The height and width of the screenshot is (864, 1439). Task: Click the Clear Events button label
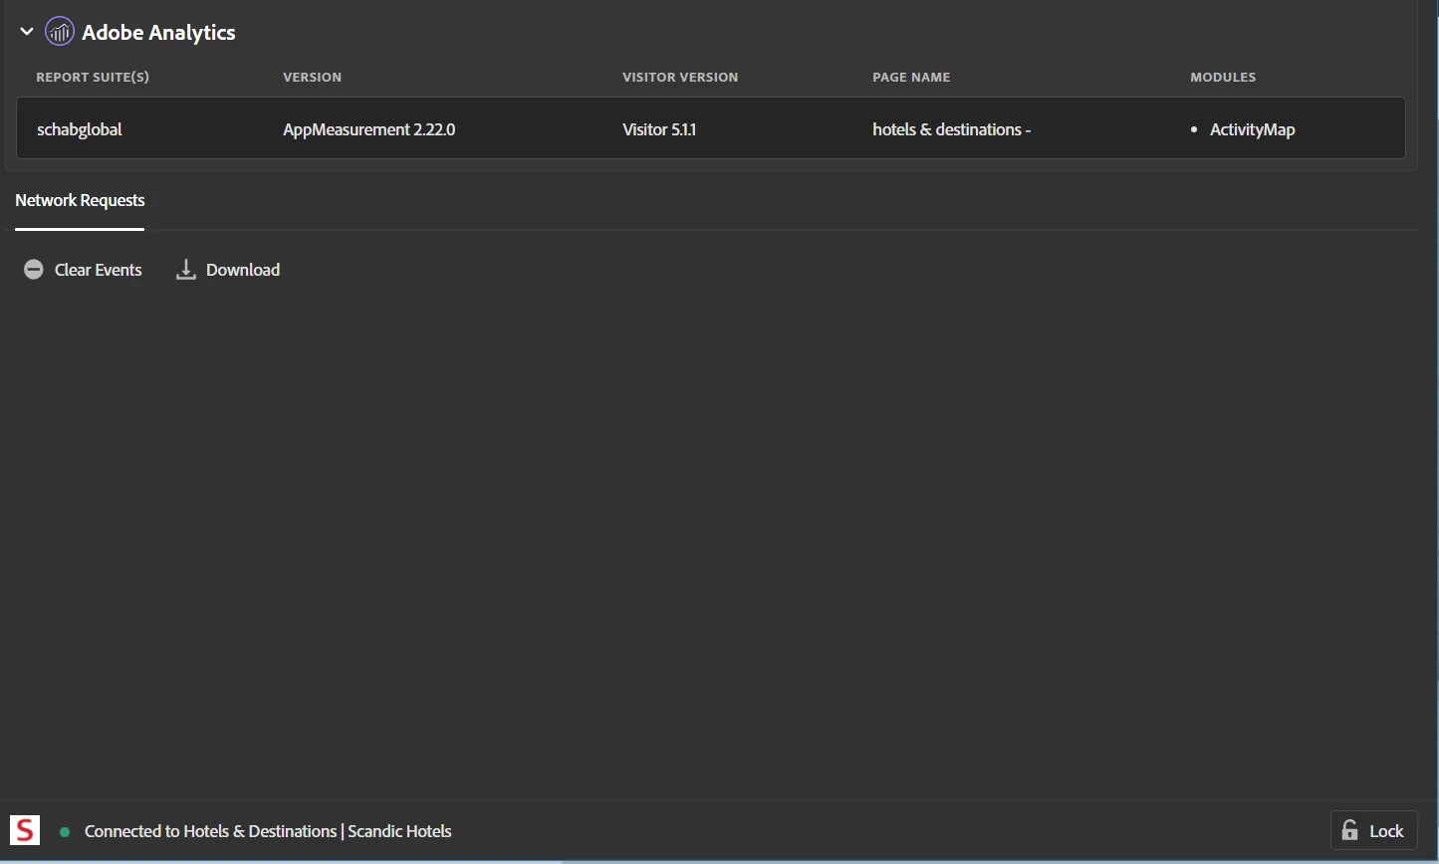pyautogui.click(x=99, y=270)
